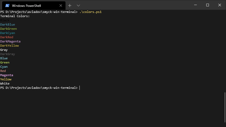
Task: Click the DarkGreen output line
Action: pyautogui.click(x=8, y=29)
